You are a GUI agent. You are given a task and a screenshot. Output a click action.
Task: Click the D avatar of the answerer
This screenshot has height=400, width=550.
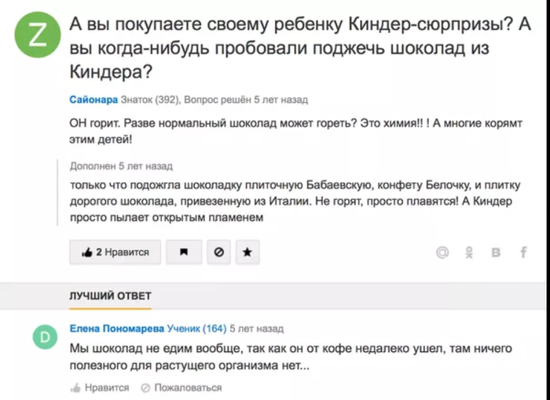tap(45, 336)
